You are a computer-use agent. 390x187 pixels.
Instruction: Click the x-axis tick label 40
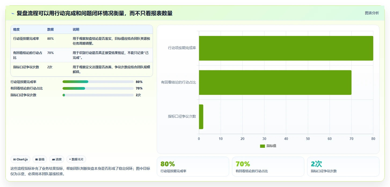[x=286, y=139]
